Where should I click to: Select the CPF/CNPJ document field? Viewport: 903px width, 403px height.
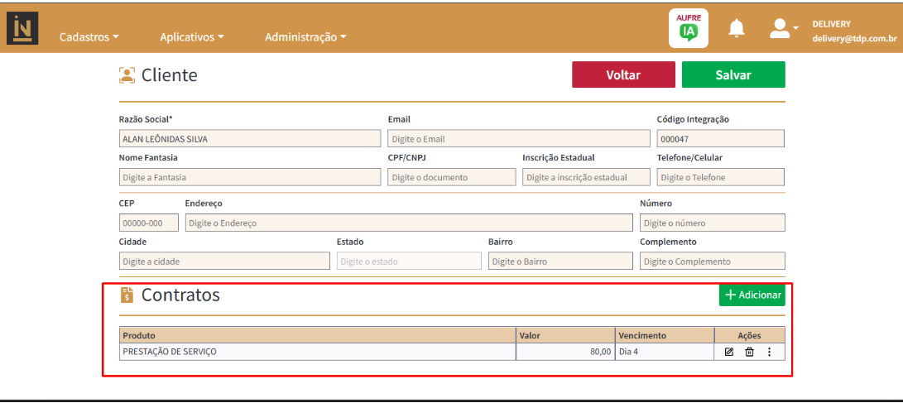coord(451,177)
